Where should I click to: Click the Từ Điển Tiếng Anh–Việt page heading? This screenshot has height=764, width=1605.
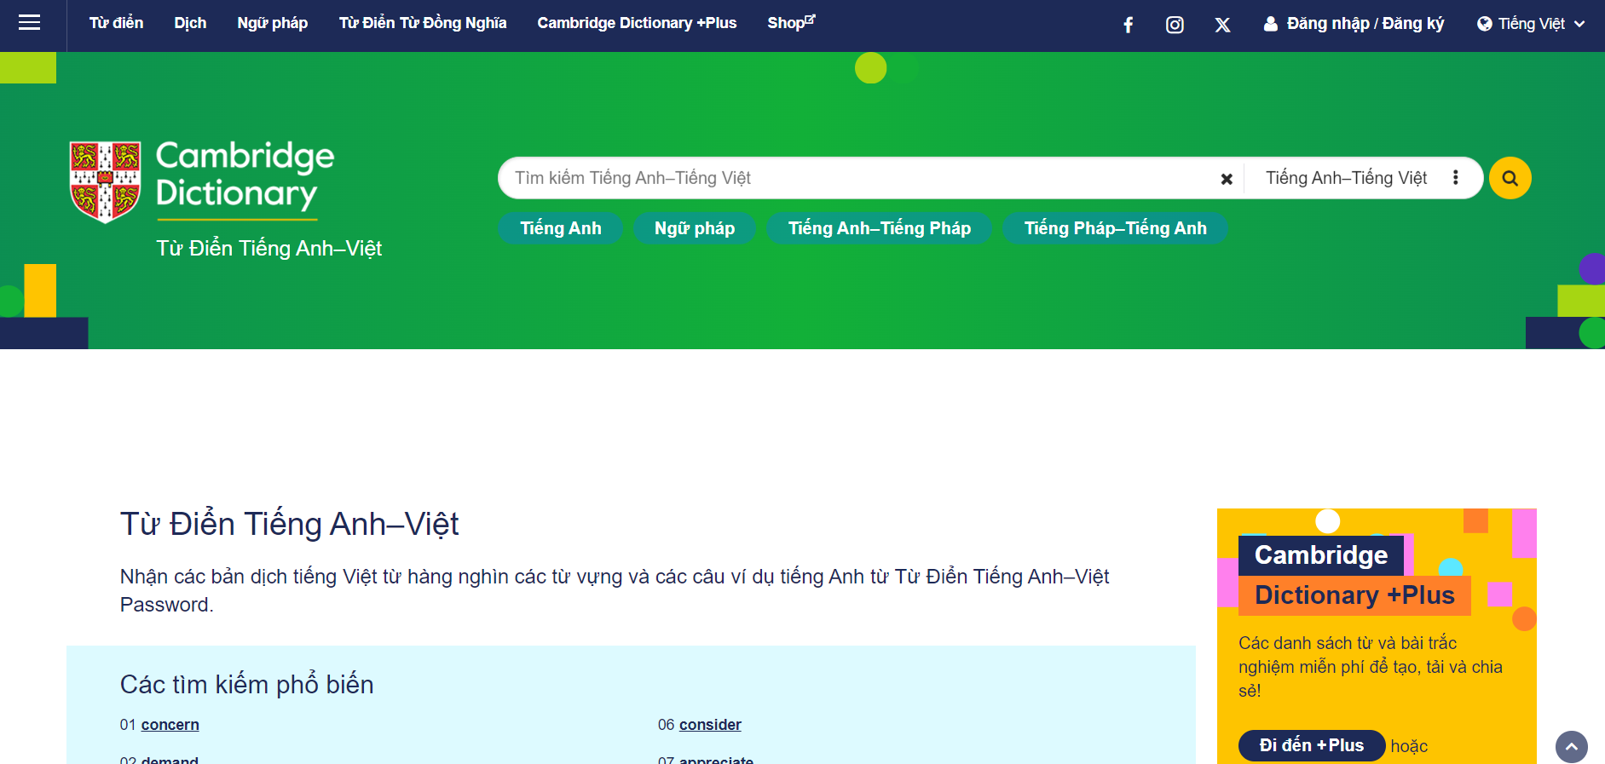290,524
